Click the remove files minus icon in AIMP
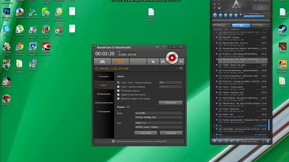The height and width of the screenshot is (162, 289). [220, 141]
